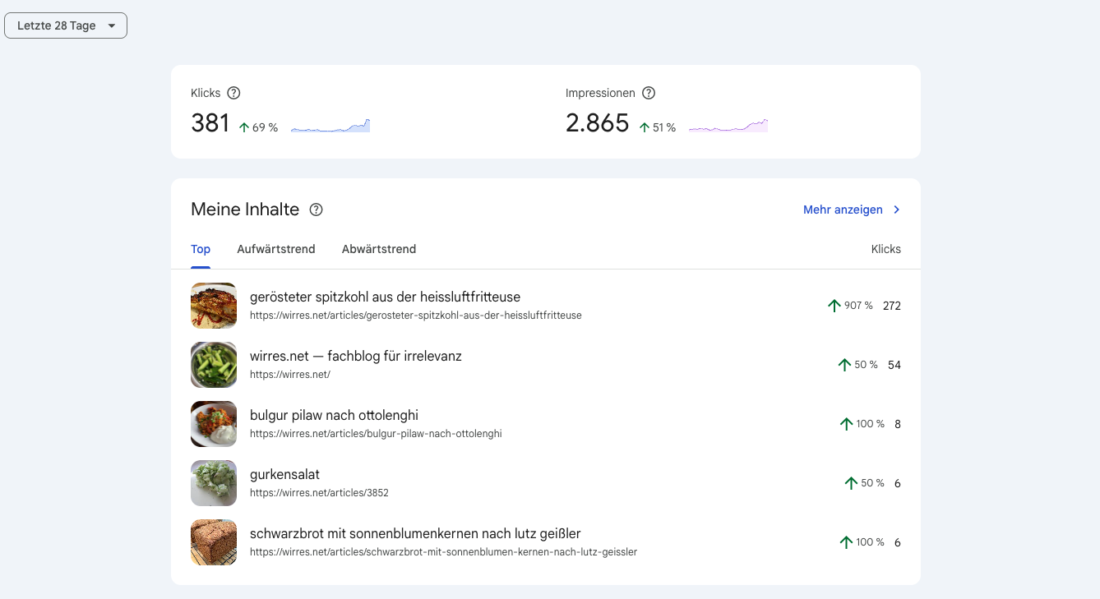Switch to the Abwärtstrend tab
Viewport: 1100px width, 599px height.
point(379,249)
